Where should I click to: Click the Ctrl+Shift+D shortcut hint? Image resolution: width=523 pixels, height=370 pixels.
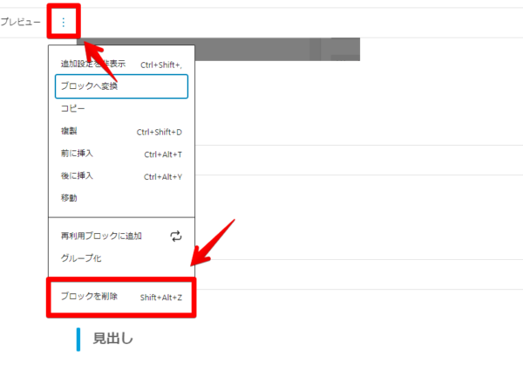tap(159, 133)
